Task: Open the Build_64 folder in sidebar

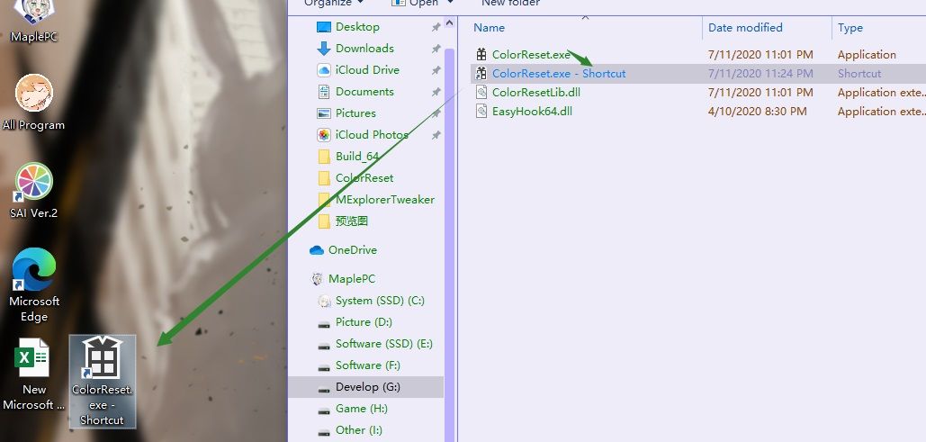Action: pyautogui.click(x=356, y=157)
